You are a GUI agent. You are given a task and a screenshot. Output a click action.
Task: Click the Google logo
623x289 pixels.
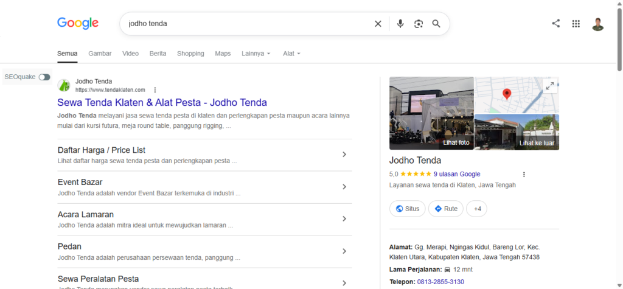click(78, 23)
